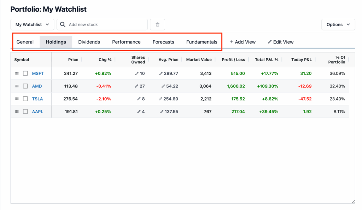Click the Add View button
362x210 pixels.
[x=243, y=42]
